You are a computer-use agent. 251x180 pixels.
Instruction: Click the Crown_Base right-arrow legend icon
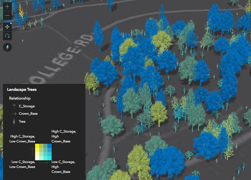[x=14, y=114]
